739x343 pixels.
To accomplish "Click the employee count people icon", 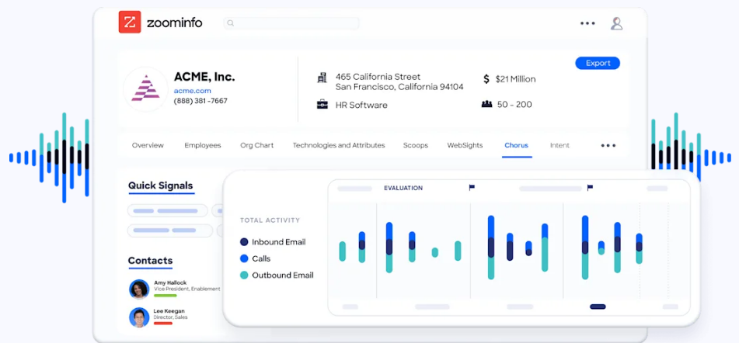I will (487, 104).
